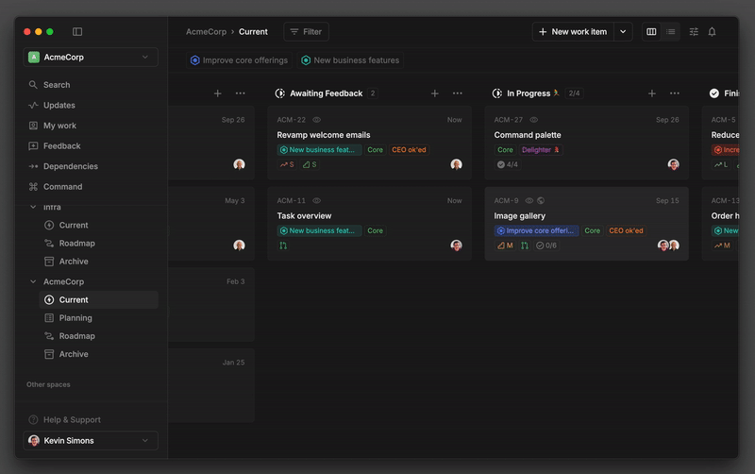Open Archive under AcmeCorp space
This screenshot has width=755, height=474.
point(99,354)
